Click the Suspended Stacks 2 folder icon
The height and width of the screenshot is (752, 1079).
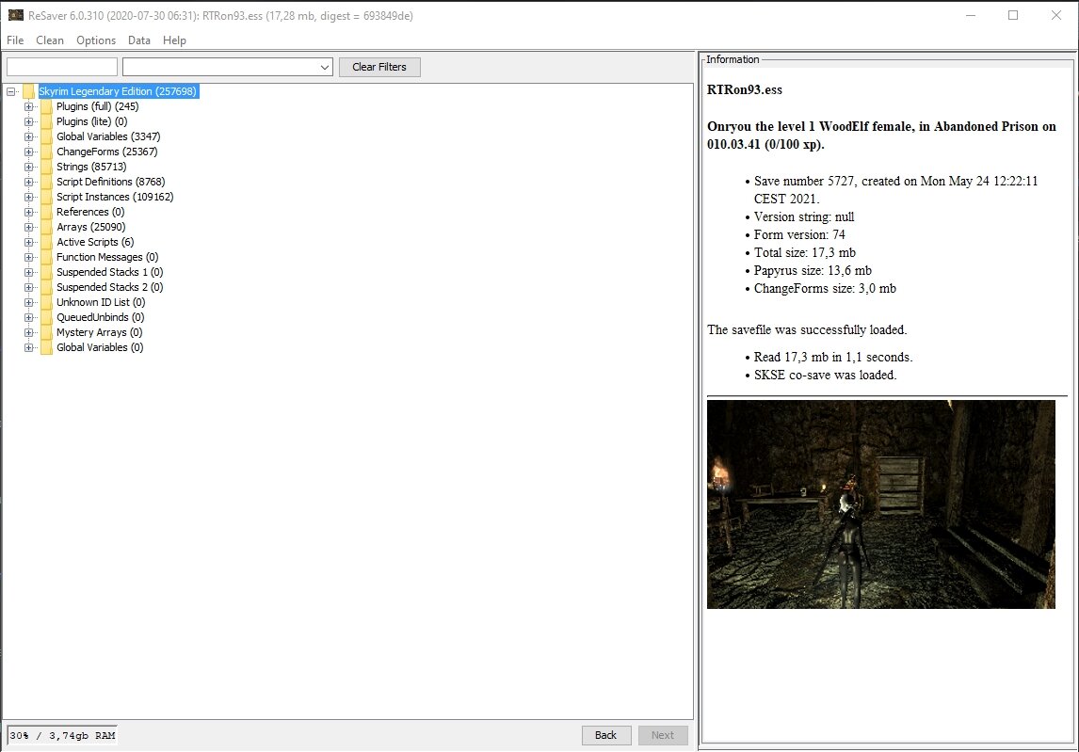46,288
